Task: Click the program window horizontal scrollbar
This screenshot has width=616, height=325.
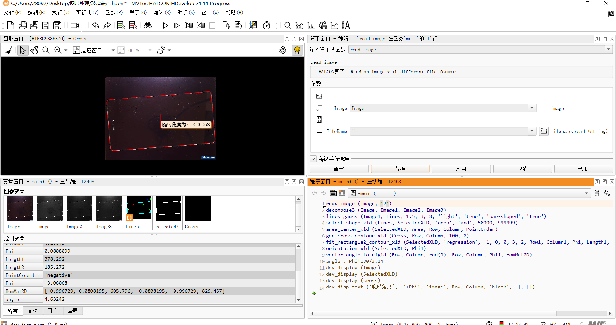Action: [461, 313]
